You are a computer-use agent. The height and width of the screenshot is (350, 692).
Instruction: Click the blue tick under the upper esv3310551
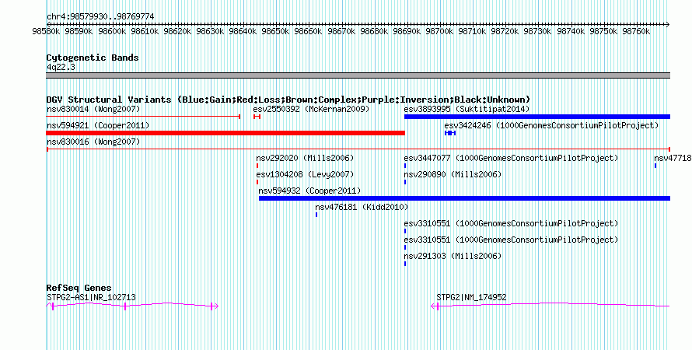[x=405, y=231]
